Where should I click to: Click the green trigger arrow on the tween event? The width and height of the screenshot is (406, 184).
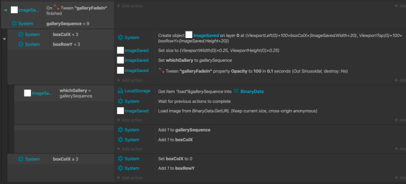(5, 10)
